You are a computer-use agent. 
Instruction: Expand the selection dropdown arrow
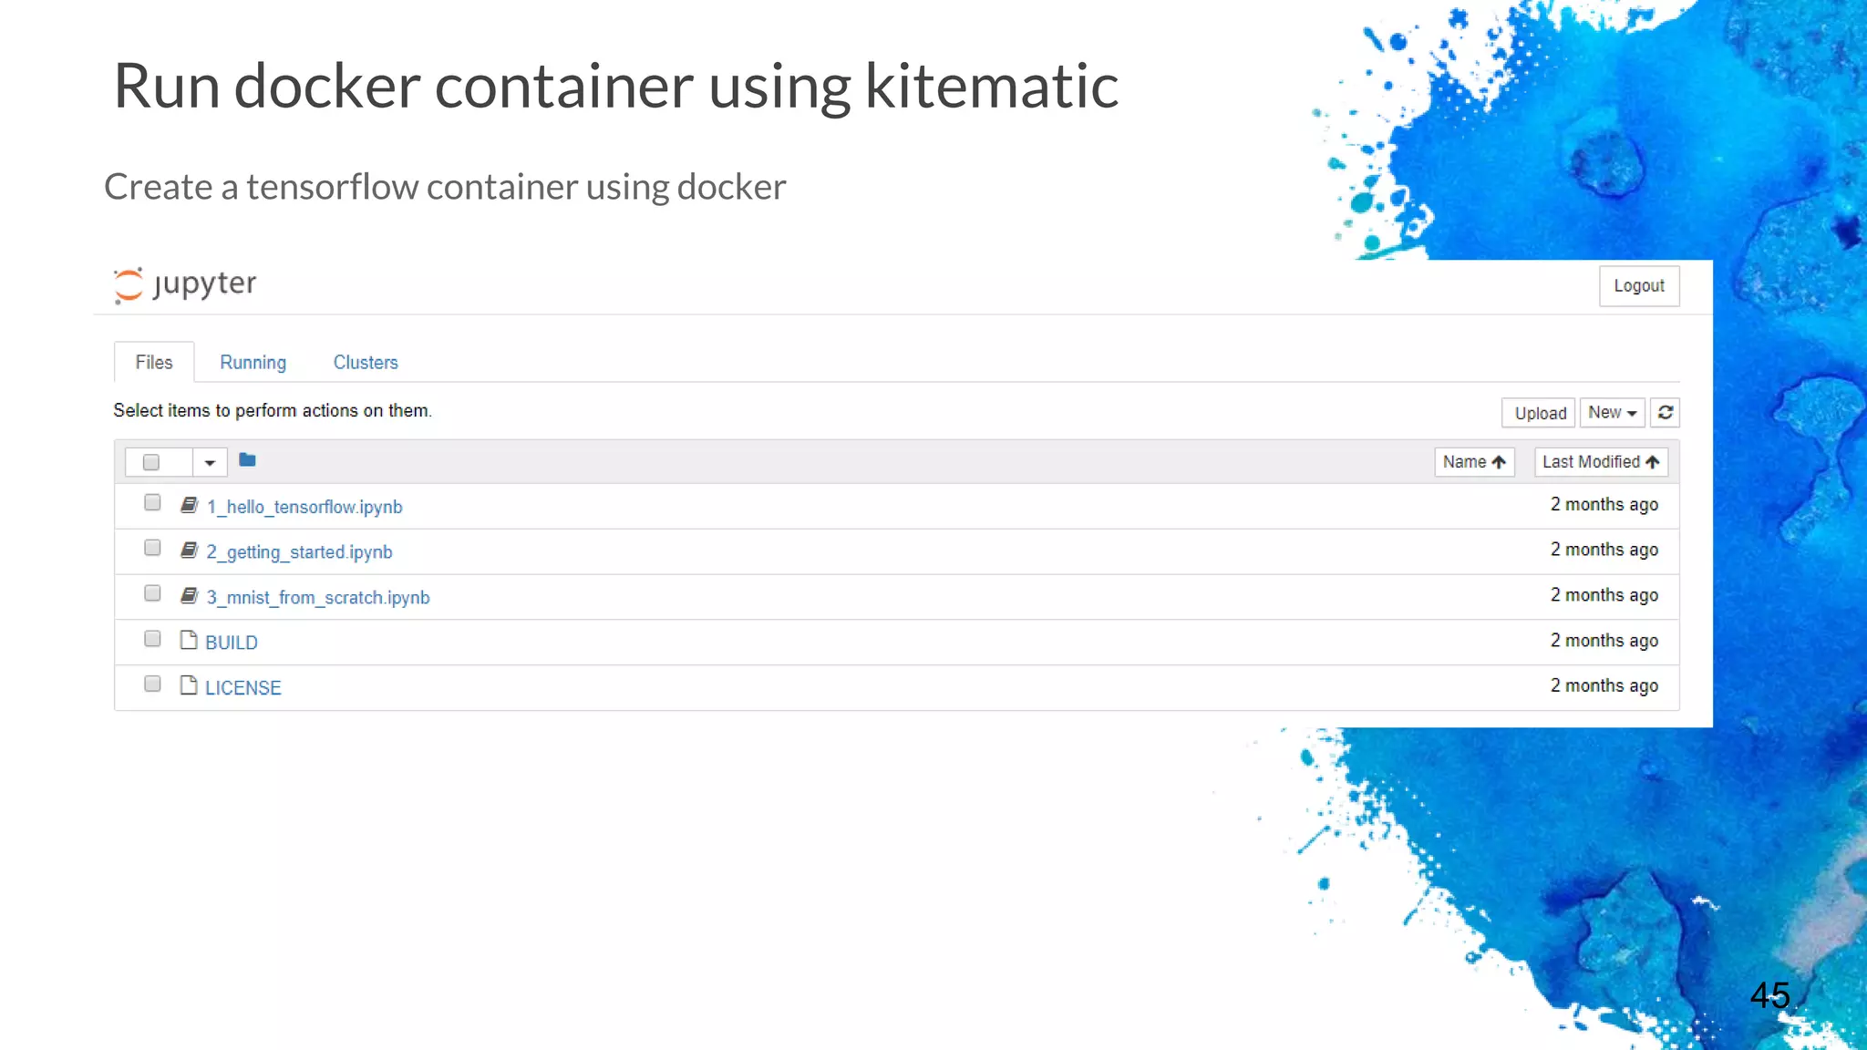(210, 463)
